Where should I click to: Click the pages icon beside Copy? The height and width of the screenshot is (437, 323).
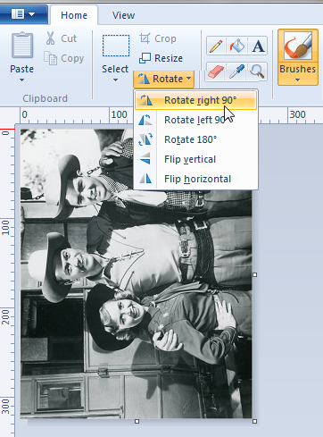[50, 58]
